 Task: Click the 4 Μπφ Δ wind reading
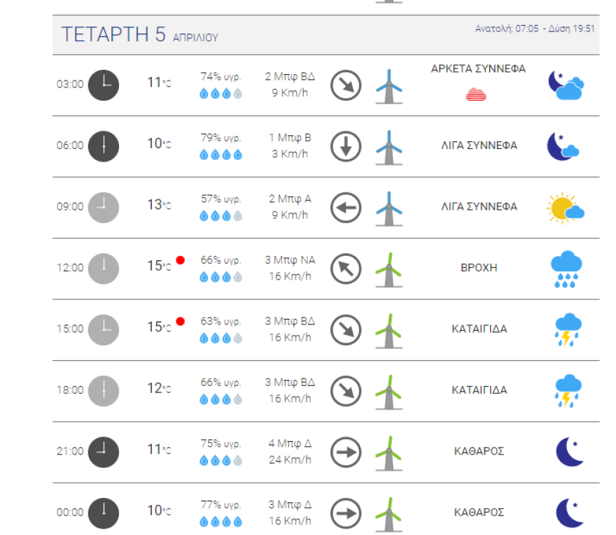tap(290, 443)
